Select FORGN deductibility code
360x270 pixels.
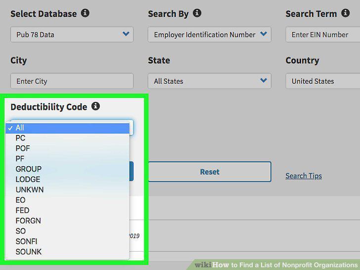(x=67, y=221)
